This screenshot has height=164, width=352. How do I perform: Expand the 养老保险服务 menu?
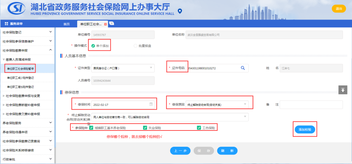(x=27, y=123)
